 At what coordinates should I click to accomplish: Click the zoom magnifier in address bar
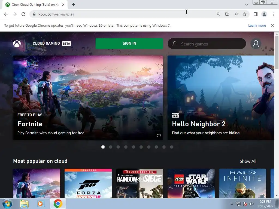(x=218, y=14)
